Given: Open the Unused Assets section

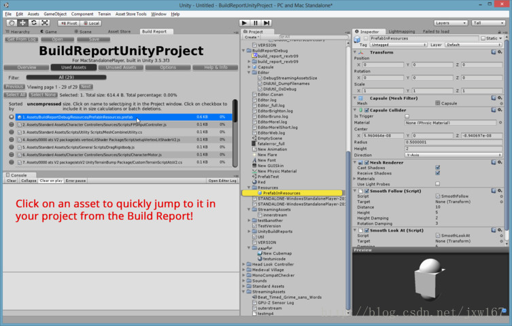Looking at the screenshot, I should click(x=121, y=67).
